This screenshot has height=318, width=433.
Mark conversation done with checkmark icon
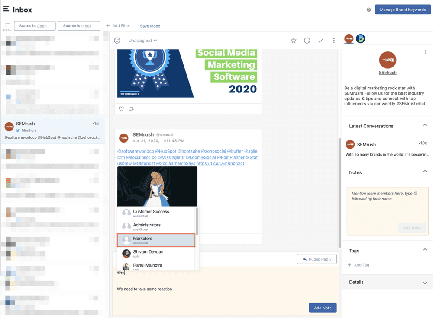pyautogui.click(x=320, y=41)
